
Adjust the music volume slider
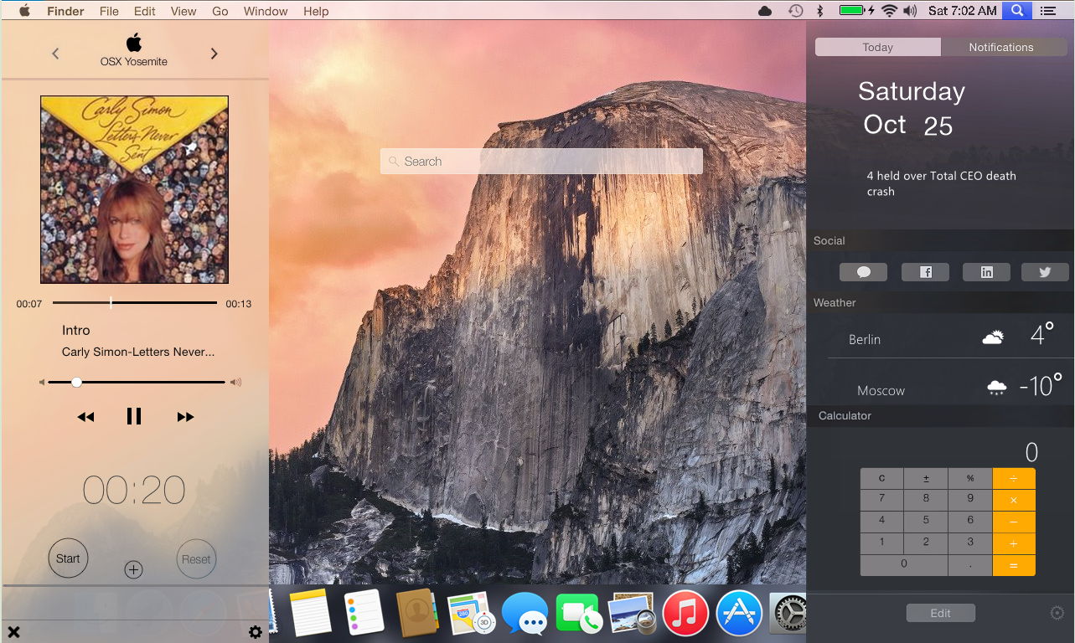coord(137,382)
